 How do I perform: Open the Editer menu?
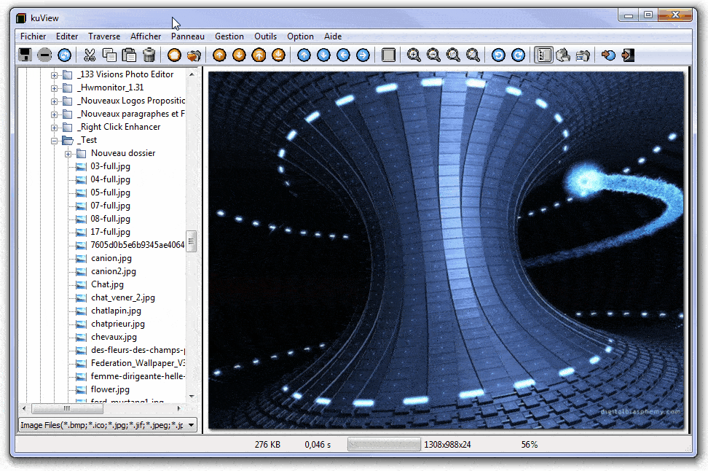[67, 36]
